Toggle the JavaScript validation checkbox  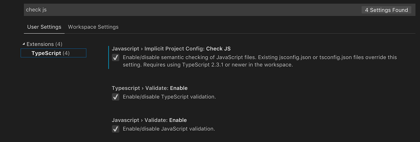click(x=115, y=129)
